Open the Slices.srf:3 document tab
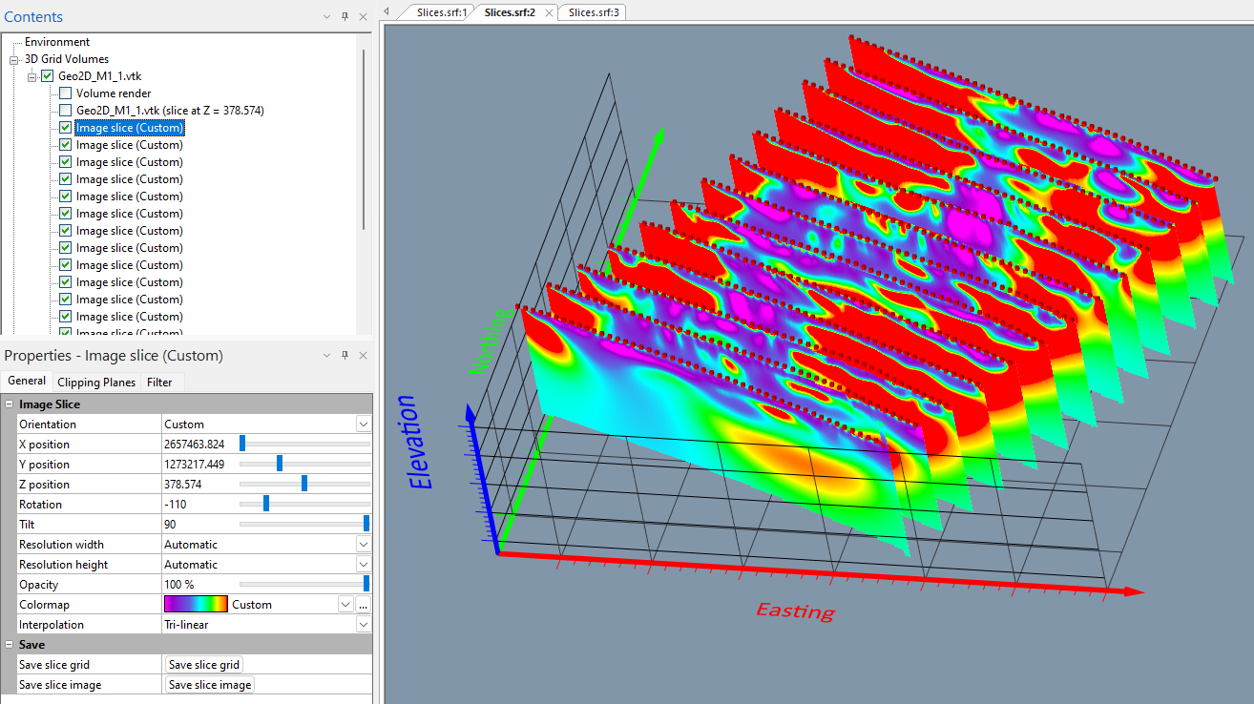This screenshot has height=704, width=1254. click(x=593, y=12)
